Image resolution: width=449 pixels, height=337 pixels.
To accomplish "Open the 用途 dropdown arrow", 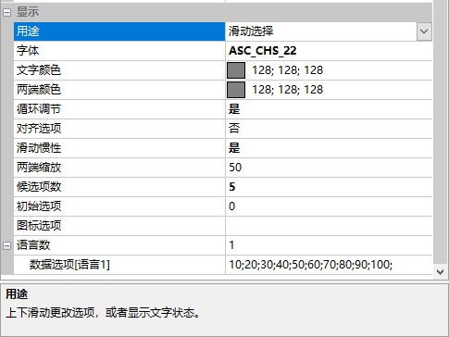I will tap(424, 31).
